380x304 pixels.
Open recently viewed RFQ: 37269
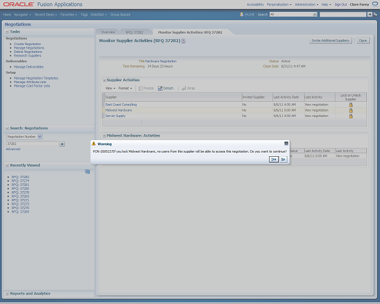(x=20, y=212)
